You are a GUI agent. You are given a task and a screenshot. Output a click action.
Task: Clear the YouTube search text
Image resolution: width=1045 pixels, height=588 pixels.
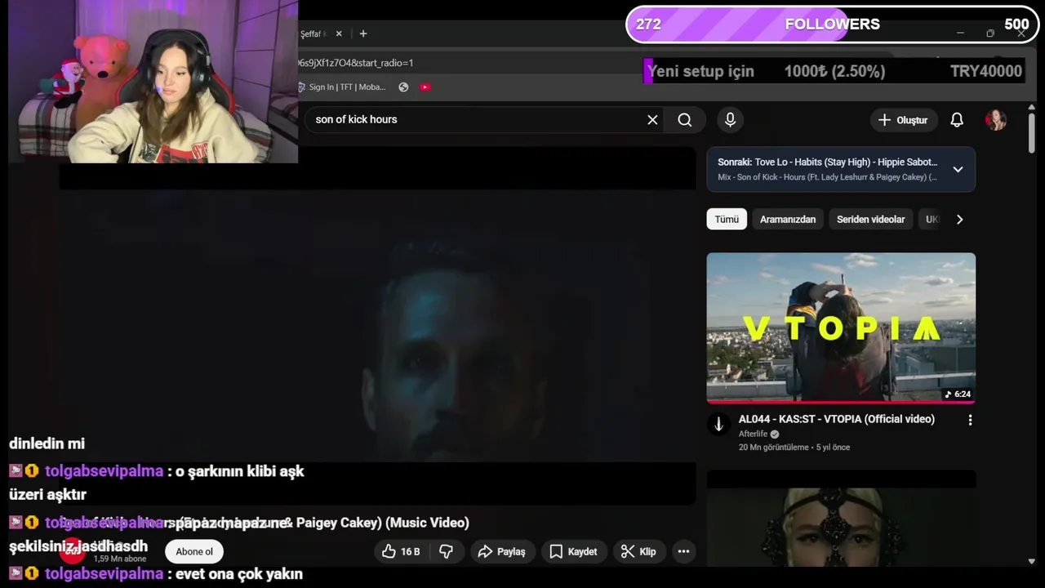(652, 120)
